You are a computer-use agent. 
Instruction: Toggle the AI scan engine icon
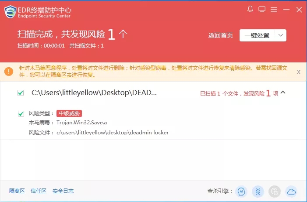240,191
